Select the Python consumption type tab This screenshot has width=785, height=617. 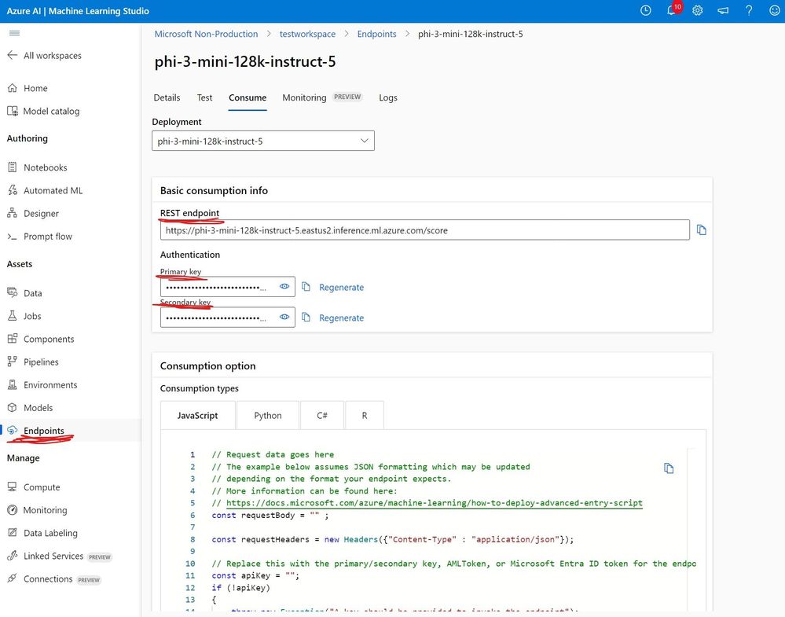click(268, 415)
